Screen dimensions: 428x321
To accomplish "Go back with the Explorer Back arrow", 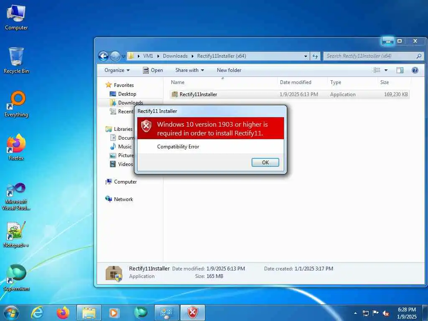I will [103, 56].
